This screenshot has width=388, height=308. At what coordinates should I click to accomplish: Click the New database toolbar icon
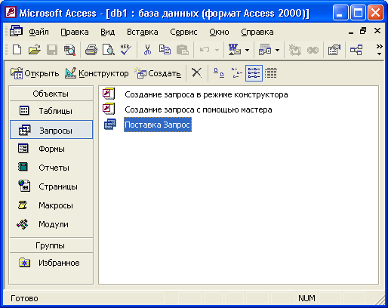coord(17,50)
